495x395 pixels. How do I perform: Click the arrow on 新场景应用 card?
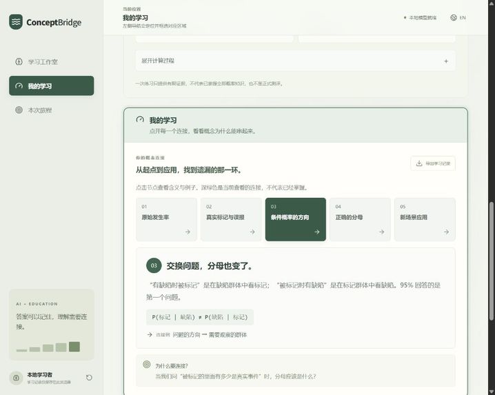click(446, 232)
